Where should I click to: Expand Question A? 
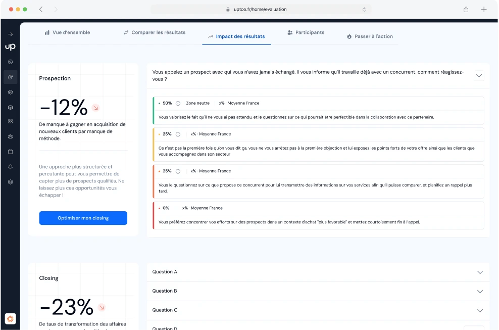coord(480,272)
